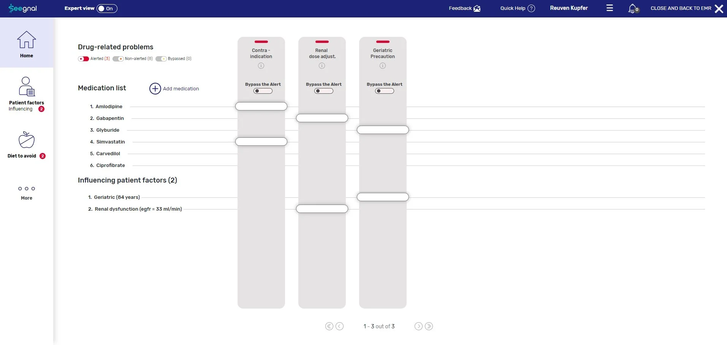Click CLOSE AND BACK TO EMR
The height and width of the screenshot is (345, 727).
(687, 8)
